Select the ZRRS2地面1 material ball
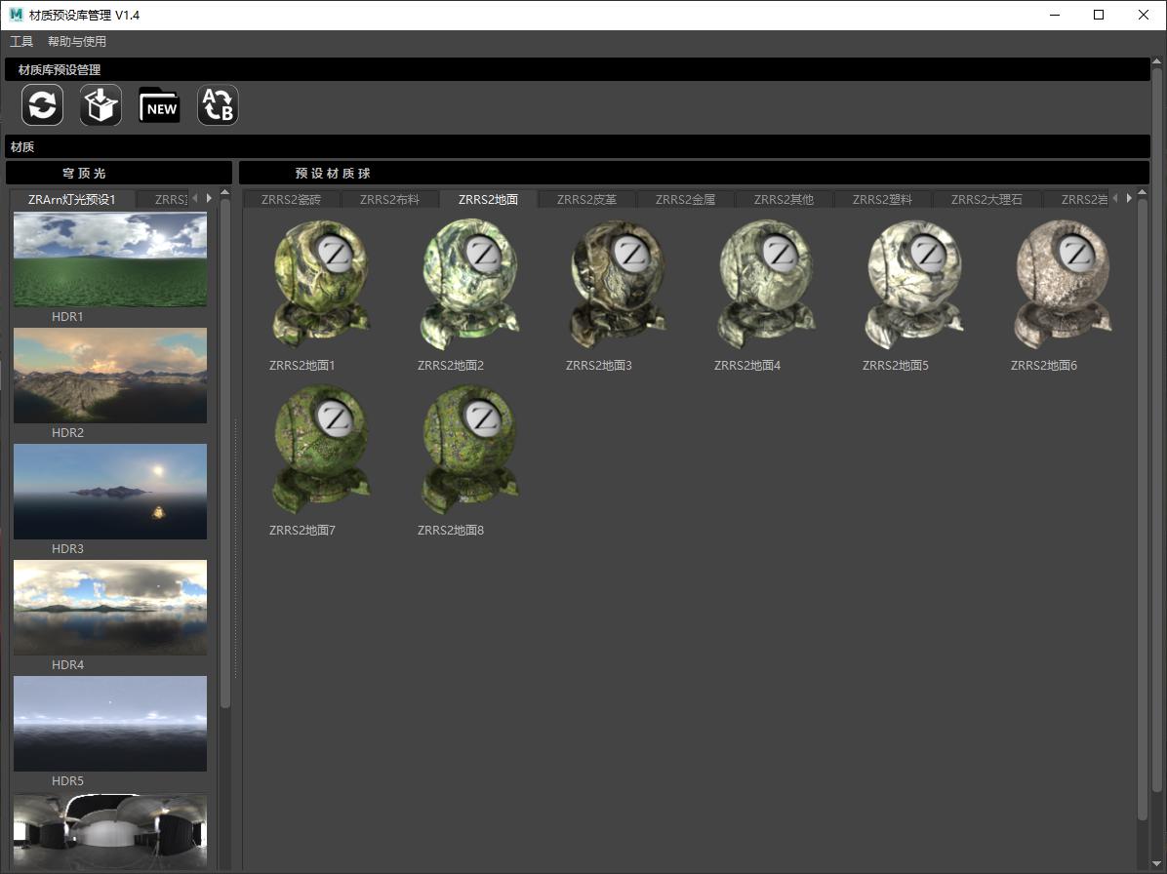The image size is (1167, 874). click(321, 285)
